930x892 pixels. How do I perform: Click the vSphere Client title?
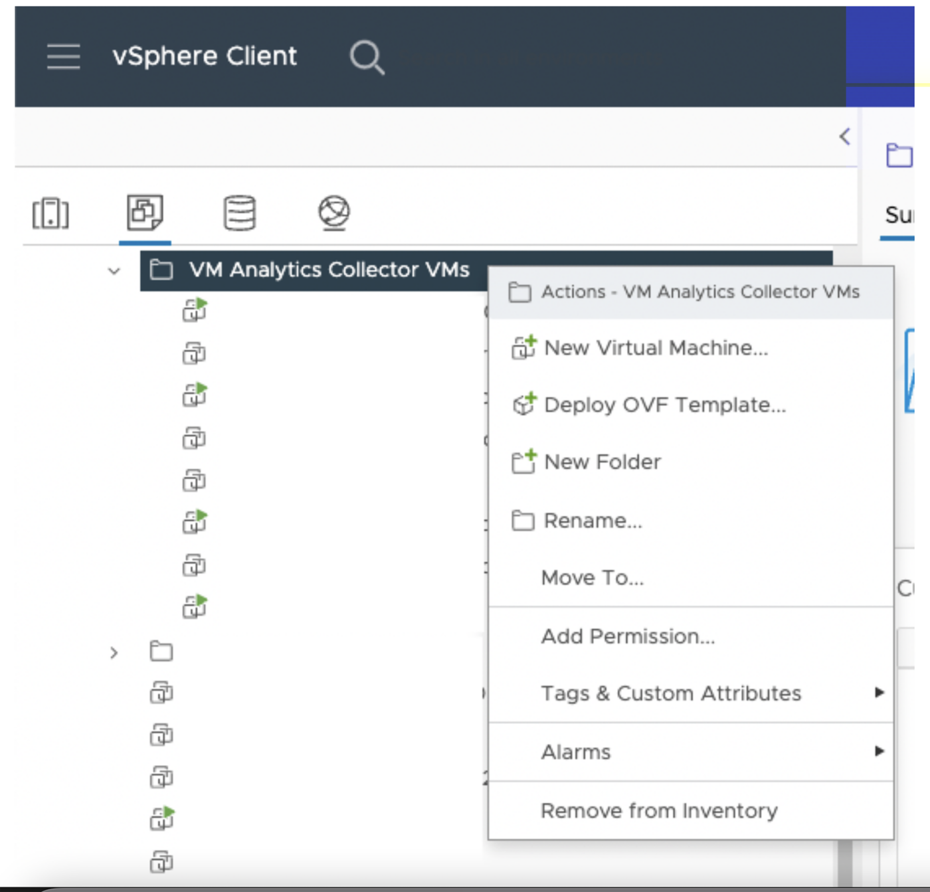click(205, 56)
